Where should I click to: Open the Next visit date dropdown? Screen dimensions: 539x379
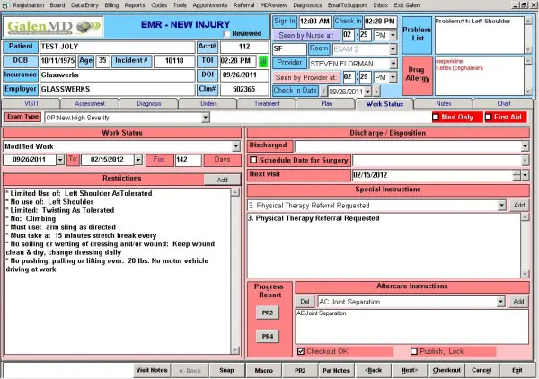coord(526,175)
